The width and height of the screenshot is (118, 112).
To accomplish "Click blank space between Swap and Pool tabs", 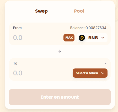I will [x=61, y=11].
